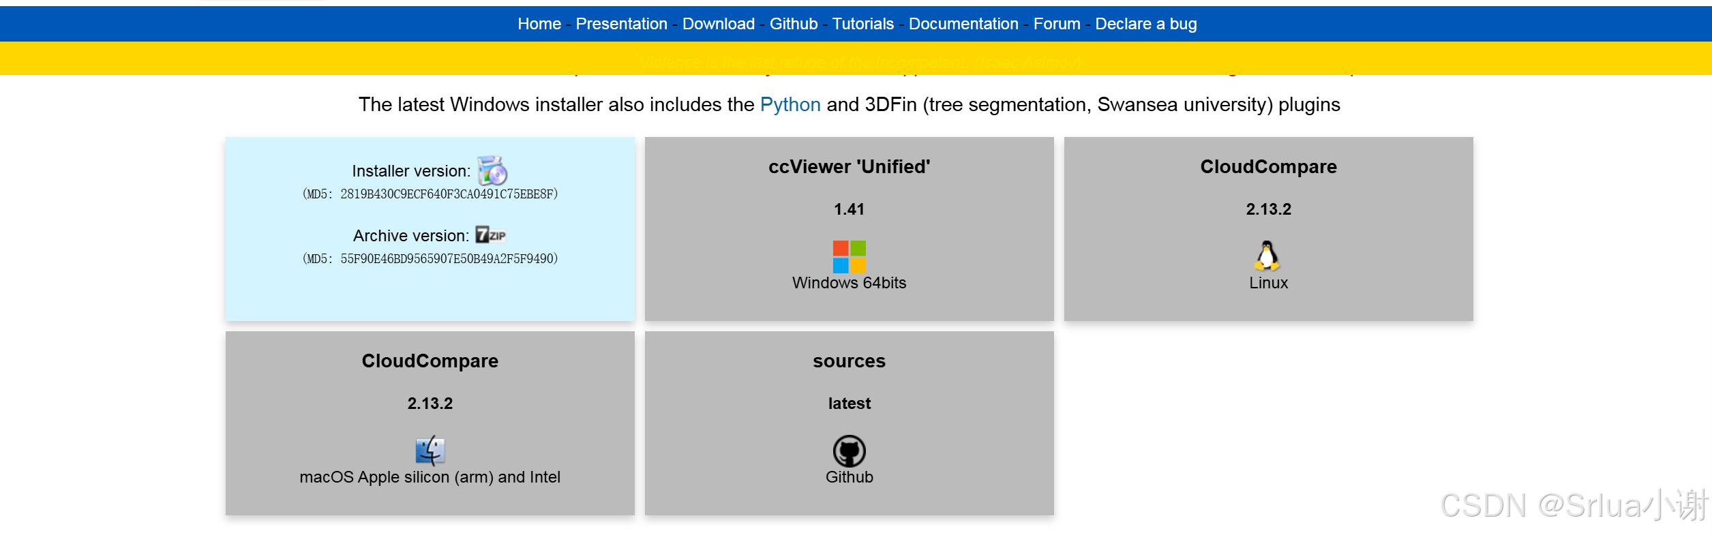Visit the Forum from the navigation bar

click(1056, 24)
